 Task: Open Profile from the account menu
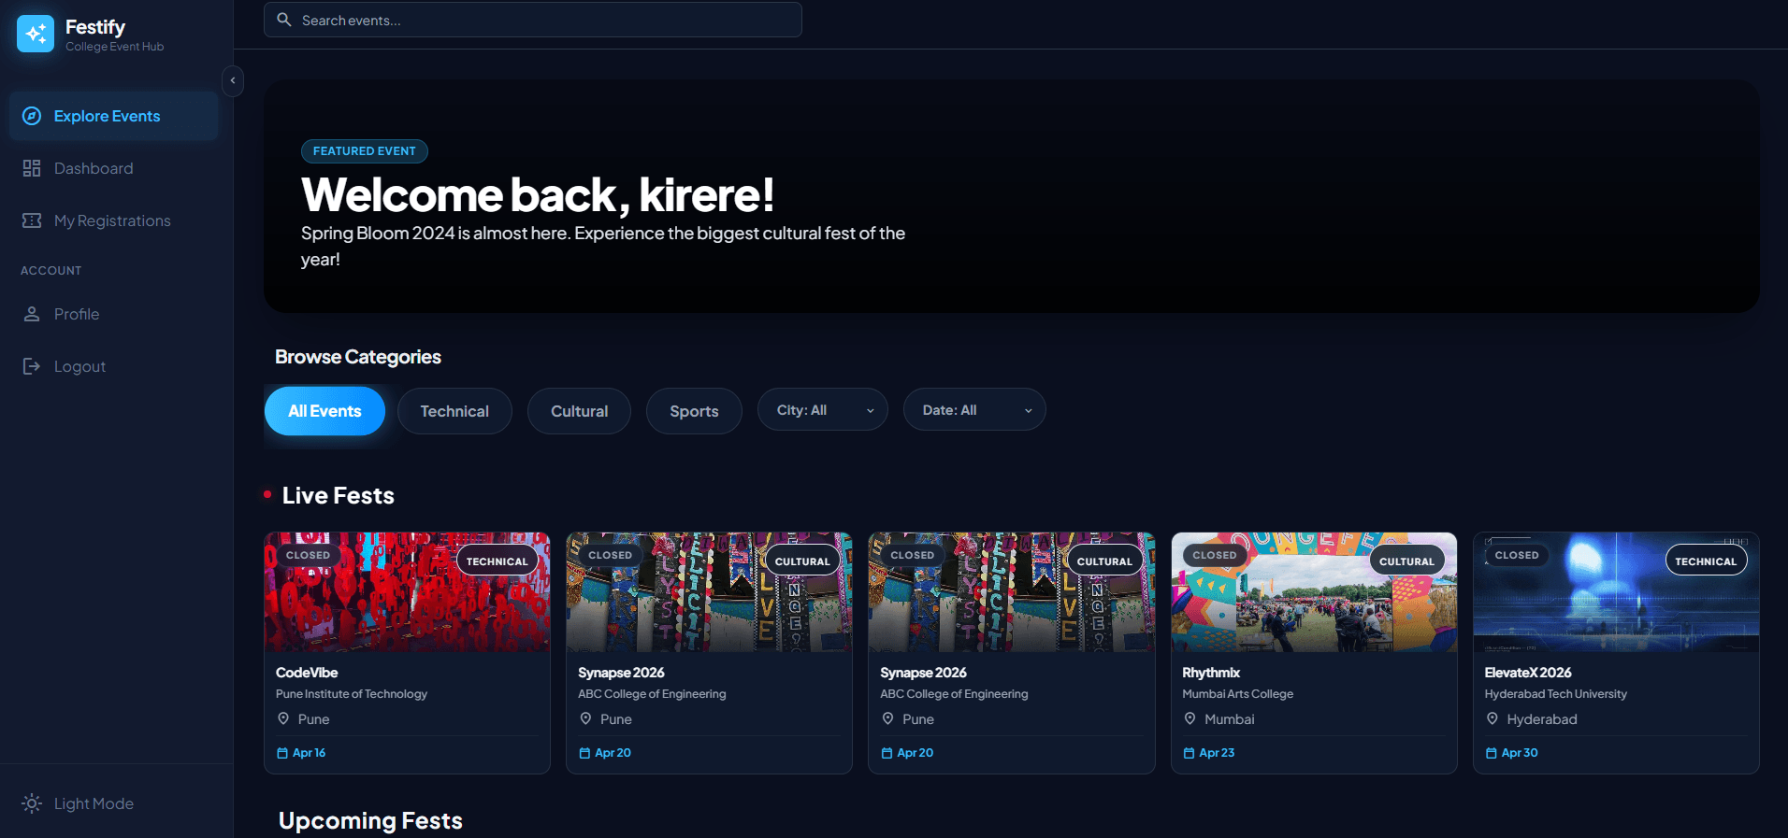coord(114,314)
